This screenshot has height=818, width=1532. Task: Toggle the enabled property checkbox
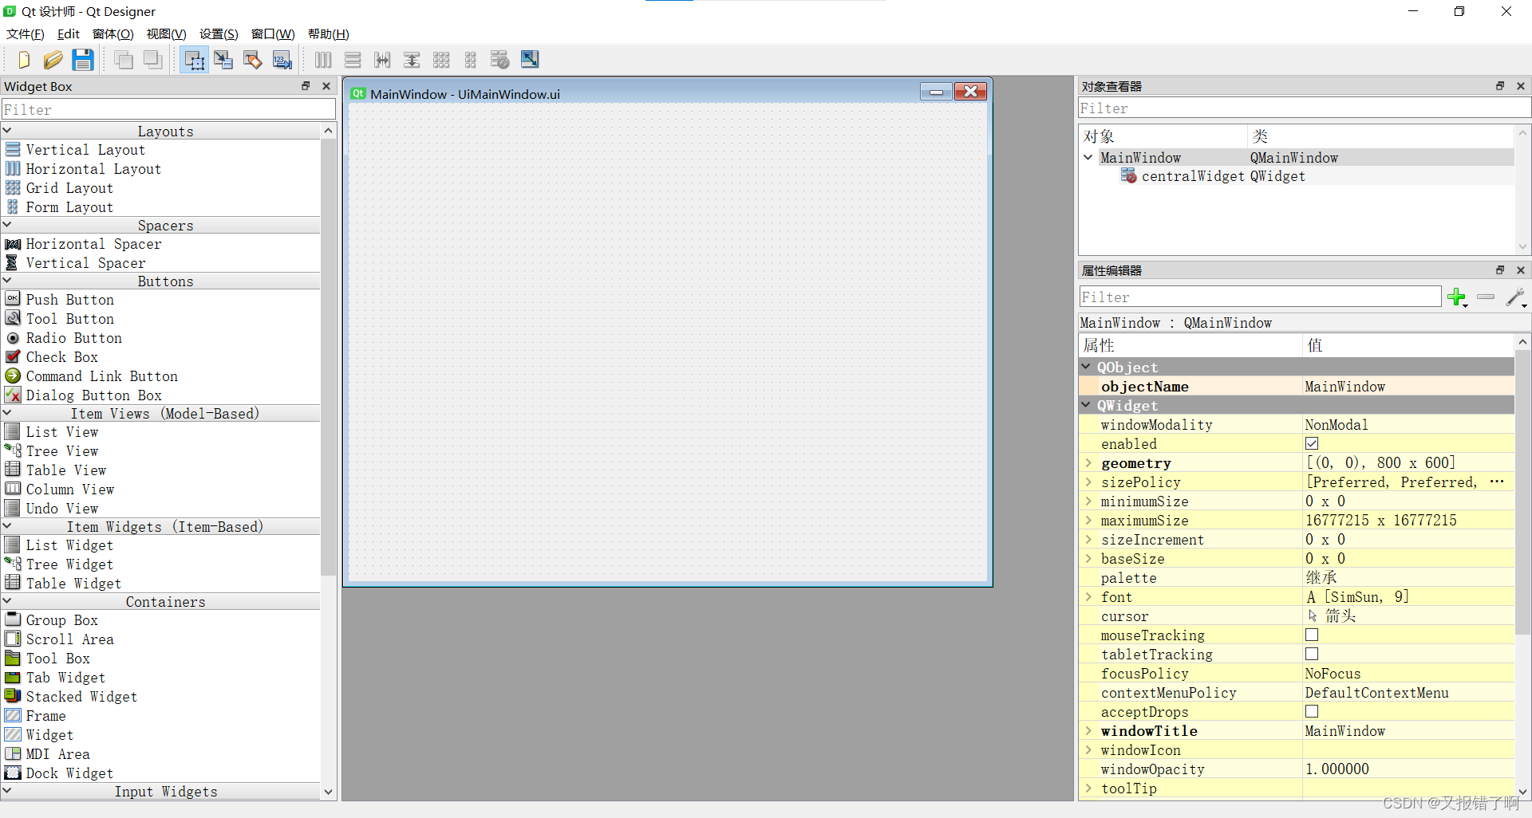(x=1312, y=444)
